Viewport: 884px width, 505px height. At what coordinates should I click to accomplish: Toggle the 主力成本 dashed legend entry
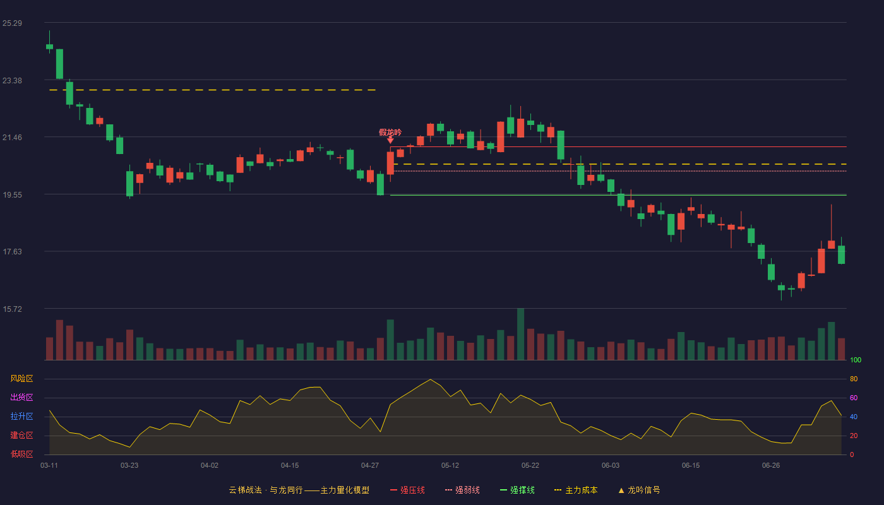coord(576,490)
